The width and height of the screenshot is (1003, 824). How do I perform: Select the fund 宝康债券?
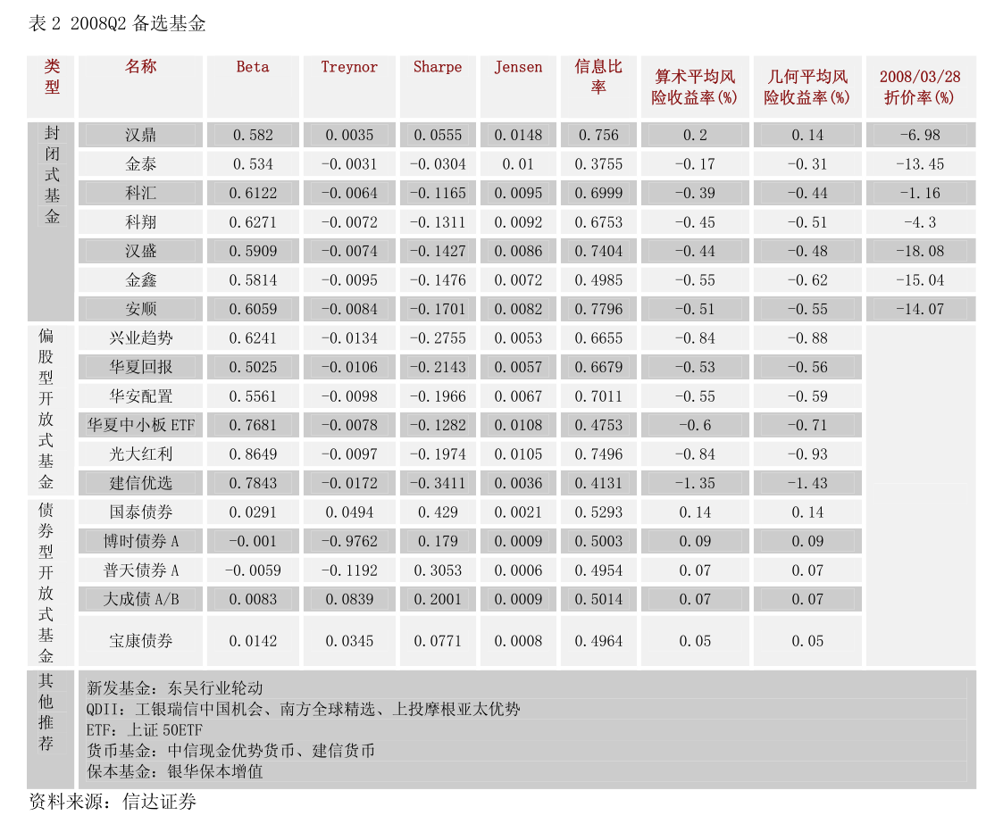pos(141,640)
